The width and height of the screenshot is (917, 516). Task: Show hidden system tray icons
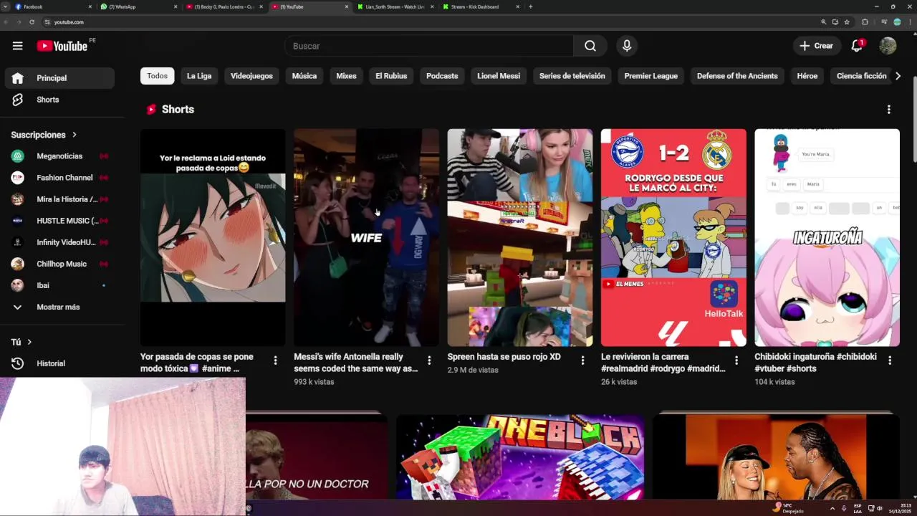(832, 508)
